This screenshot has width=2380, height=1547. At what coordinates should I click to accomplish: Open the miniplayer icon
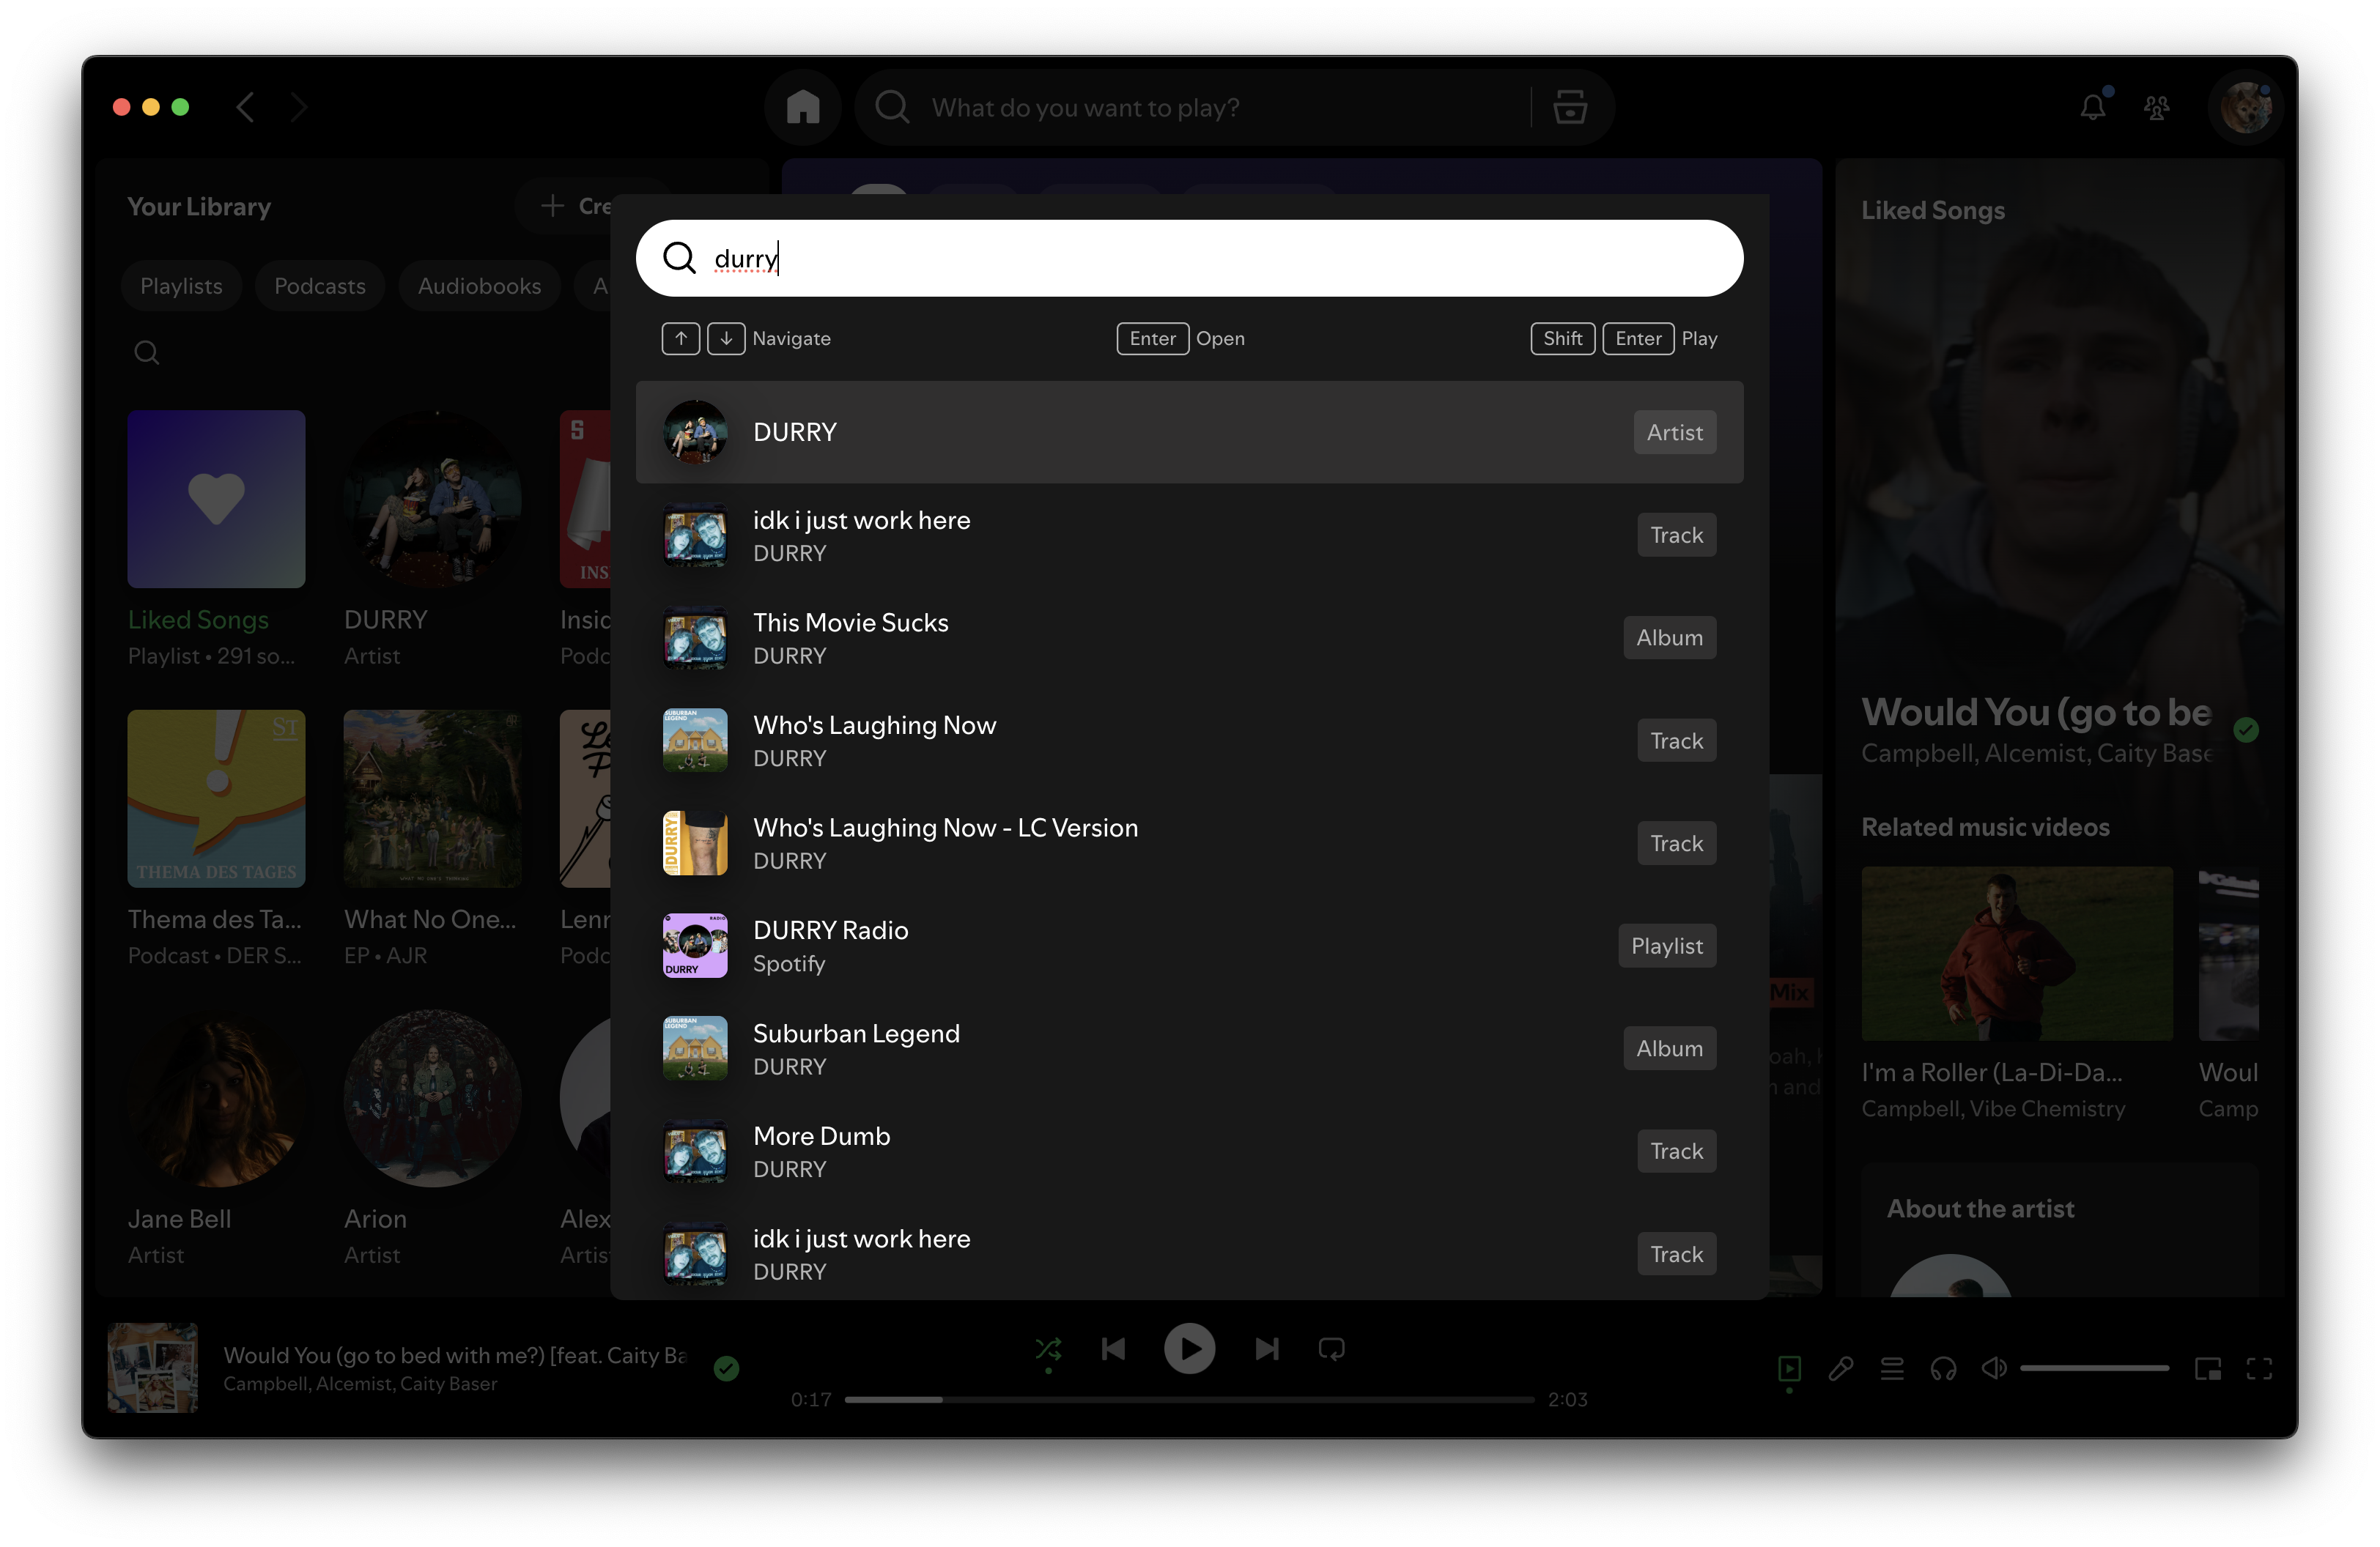(2208, 1368)
